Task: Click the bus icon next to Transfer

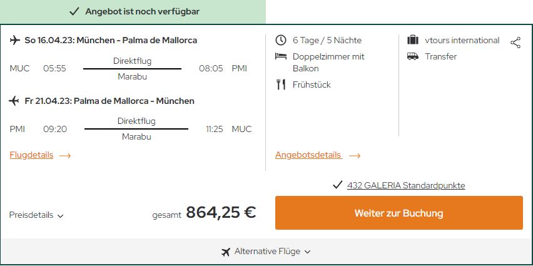Action: pos(413,56)
